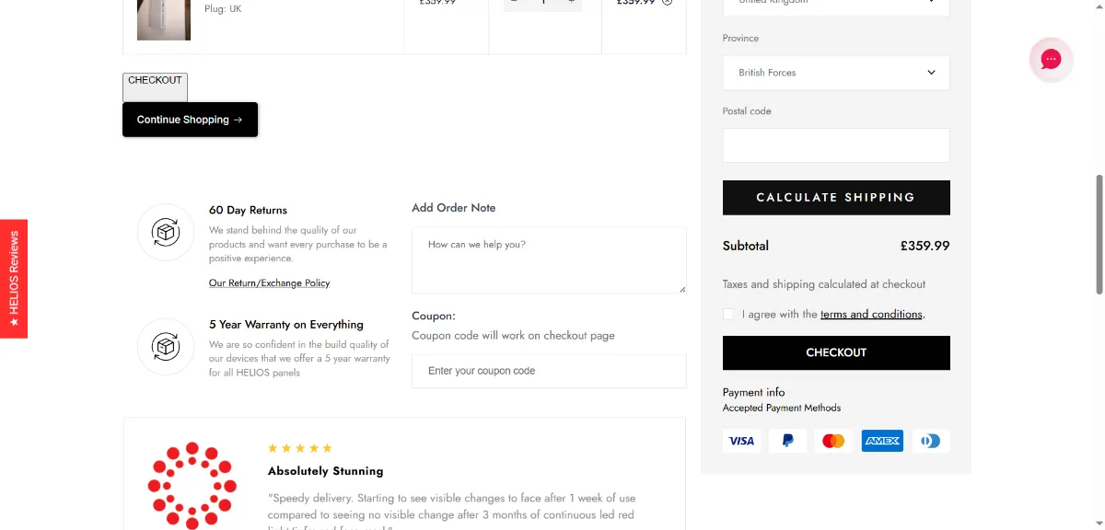The height and width of the screenshot is (530, 1105).
Task: Click the small CHECKOUT button above Continue Shopping
Action: point(155,87)
